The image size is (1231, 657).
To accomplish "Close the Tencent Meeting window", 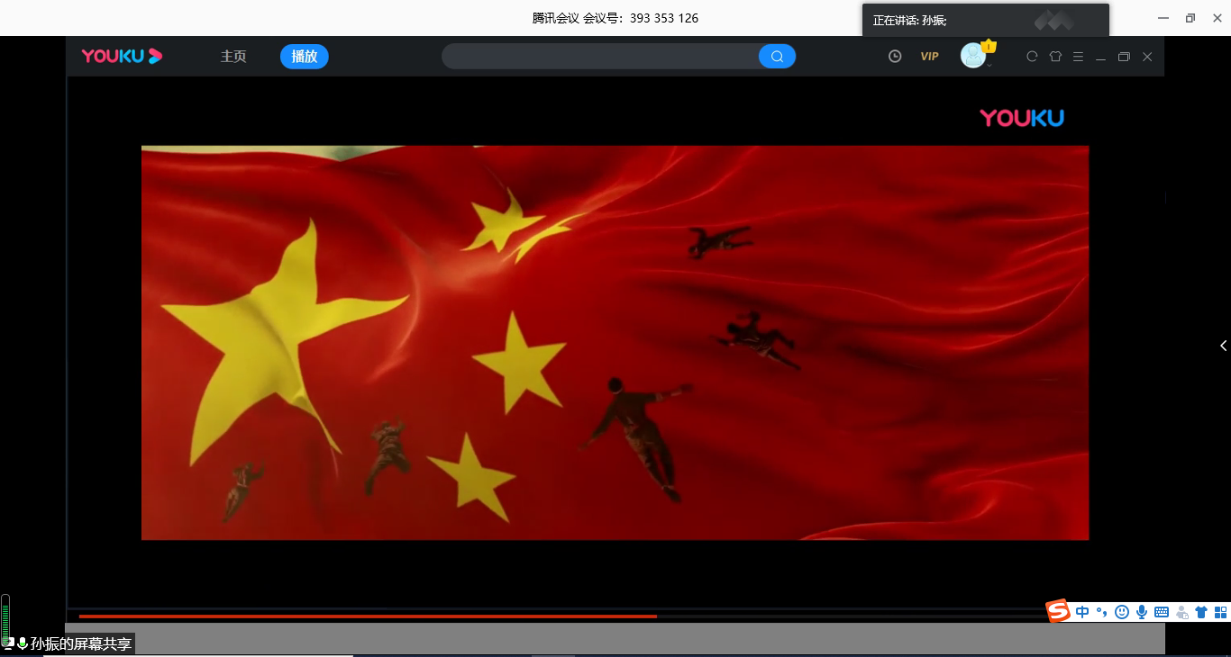I will (x=1216, y=18).
